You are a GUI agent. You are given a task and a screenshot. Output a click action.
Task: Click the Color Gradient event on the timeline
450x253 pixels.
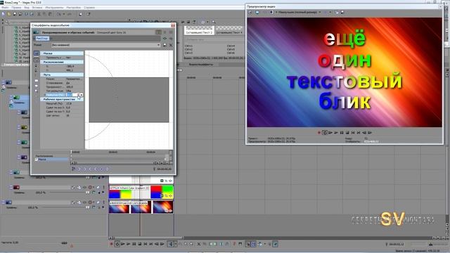141,192
